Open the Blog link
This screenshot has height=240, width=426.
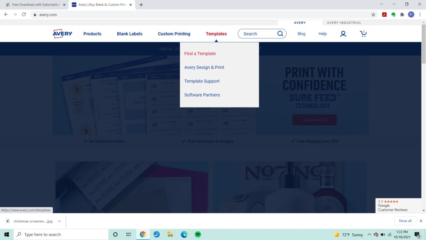click(x=301, y=34)
